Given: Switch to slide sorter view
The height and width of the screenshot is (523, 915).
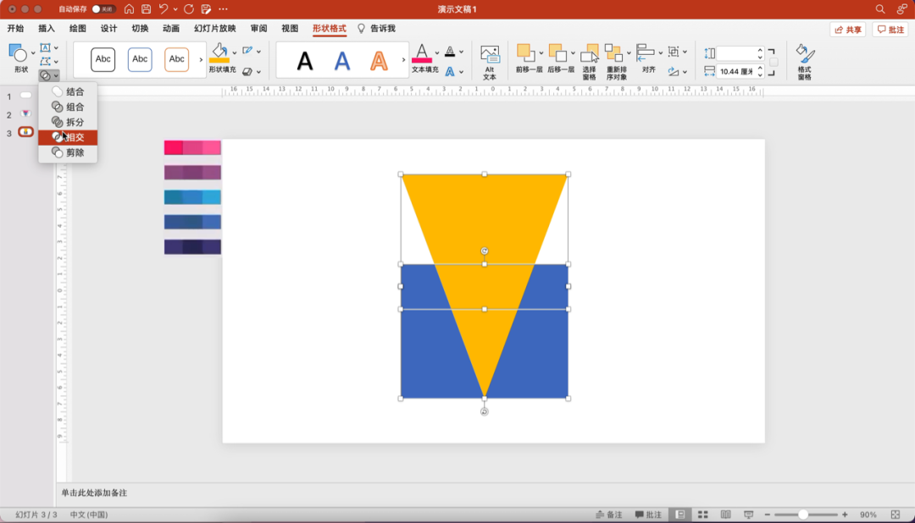Looking at the screenshot, I should coord(702,515).
